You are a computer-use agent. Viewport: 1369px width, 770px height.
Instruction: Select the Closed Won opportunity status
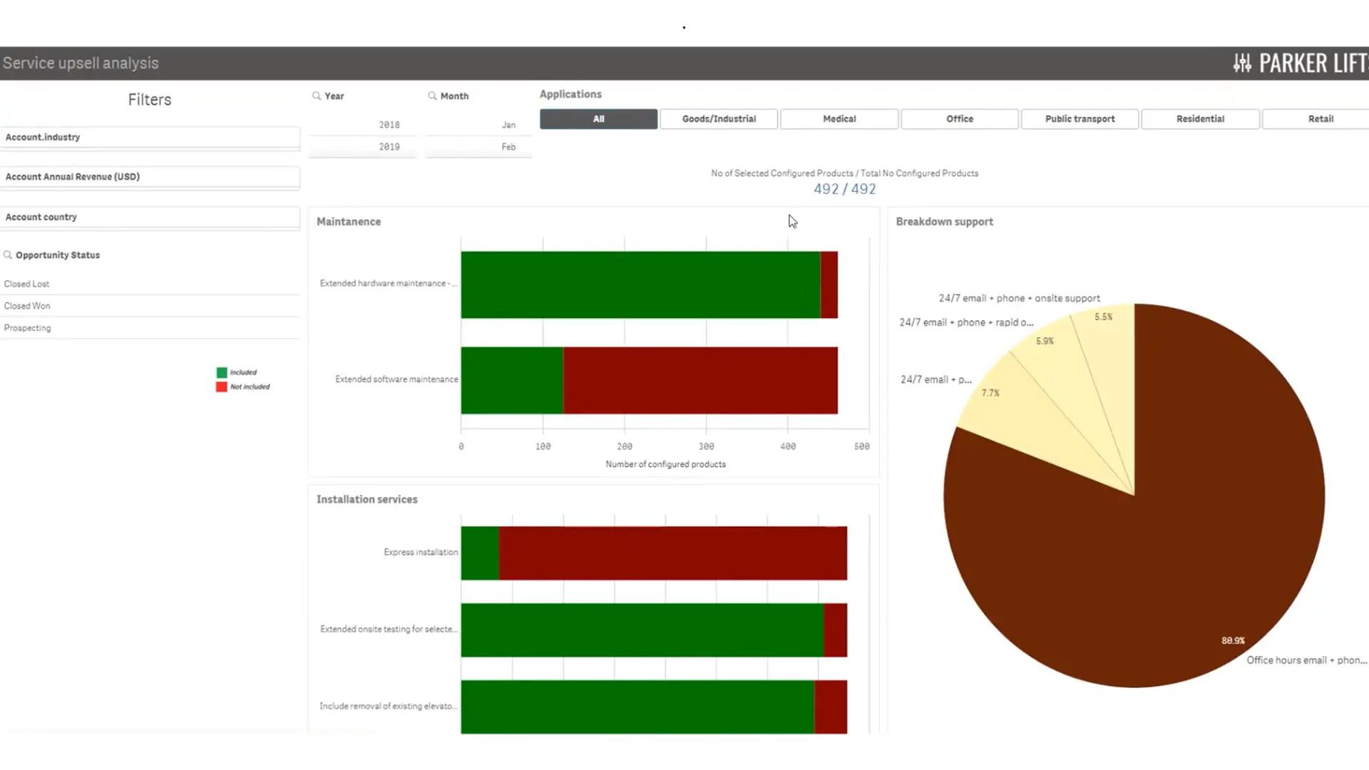pyautogui.click(x=27, y=306)
